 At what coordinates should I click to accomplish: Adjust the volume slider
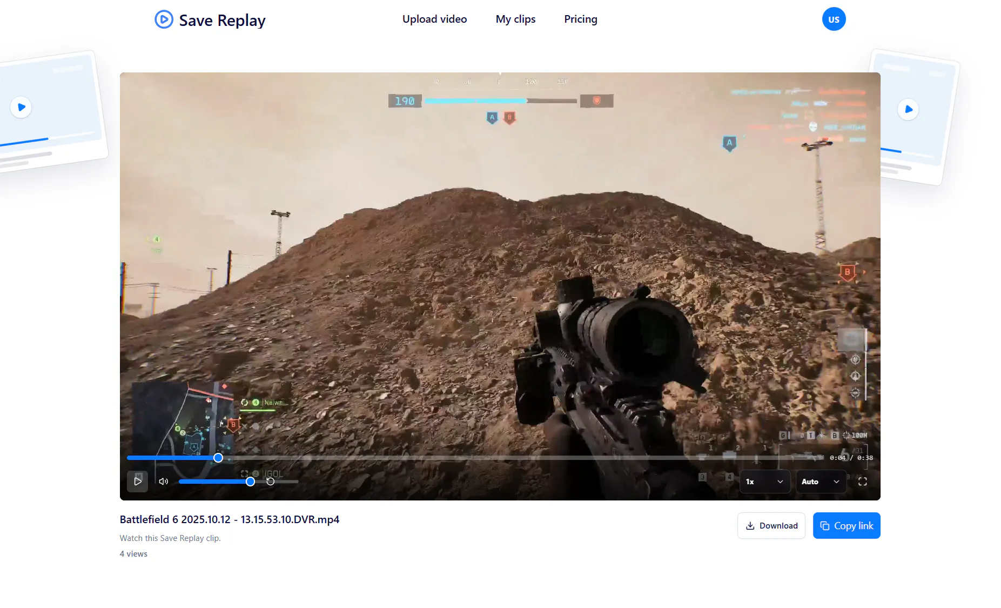(238, 481)
